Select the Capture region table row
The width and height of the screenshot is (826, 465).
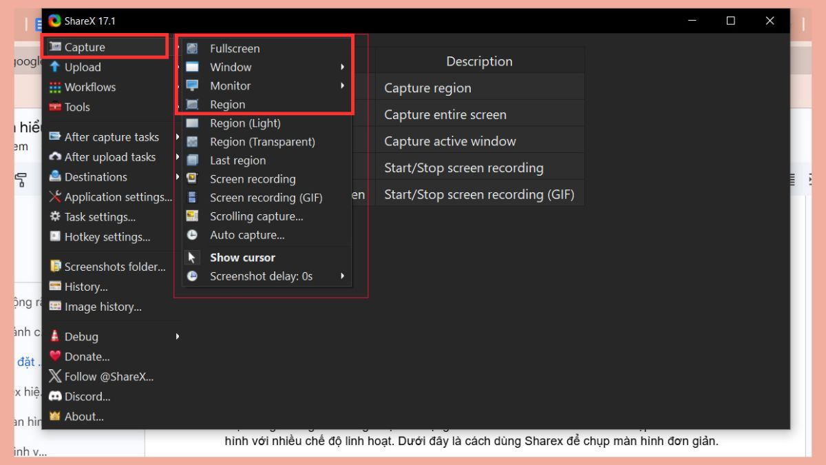(x=480, y=88)
